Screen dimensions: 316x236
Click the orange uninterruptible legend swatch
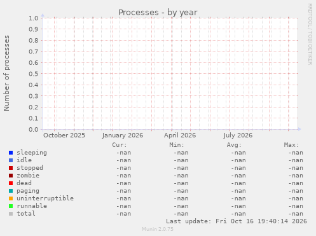(11, 198)
